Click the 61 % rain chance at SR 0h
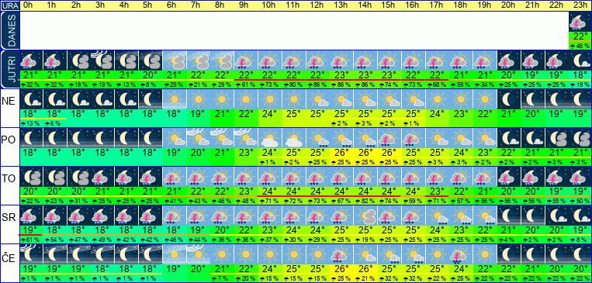Viewport: 592px width, 283px height. tap(31, 240)
